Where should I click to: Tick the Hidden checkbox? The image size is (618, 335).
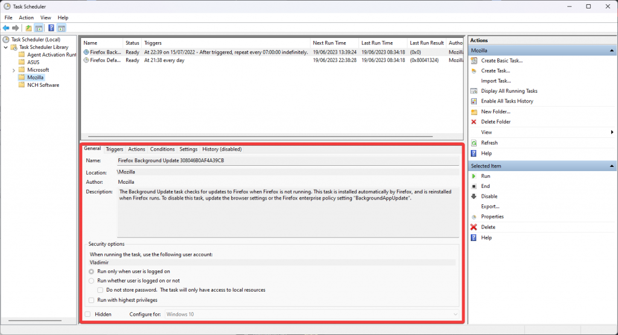pos(88,315)
